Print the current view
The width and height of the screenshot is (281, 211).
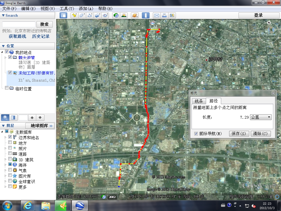click(x=164, y=15)
